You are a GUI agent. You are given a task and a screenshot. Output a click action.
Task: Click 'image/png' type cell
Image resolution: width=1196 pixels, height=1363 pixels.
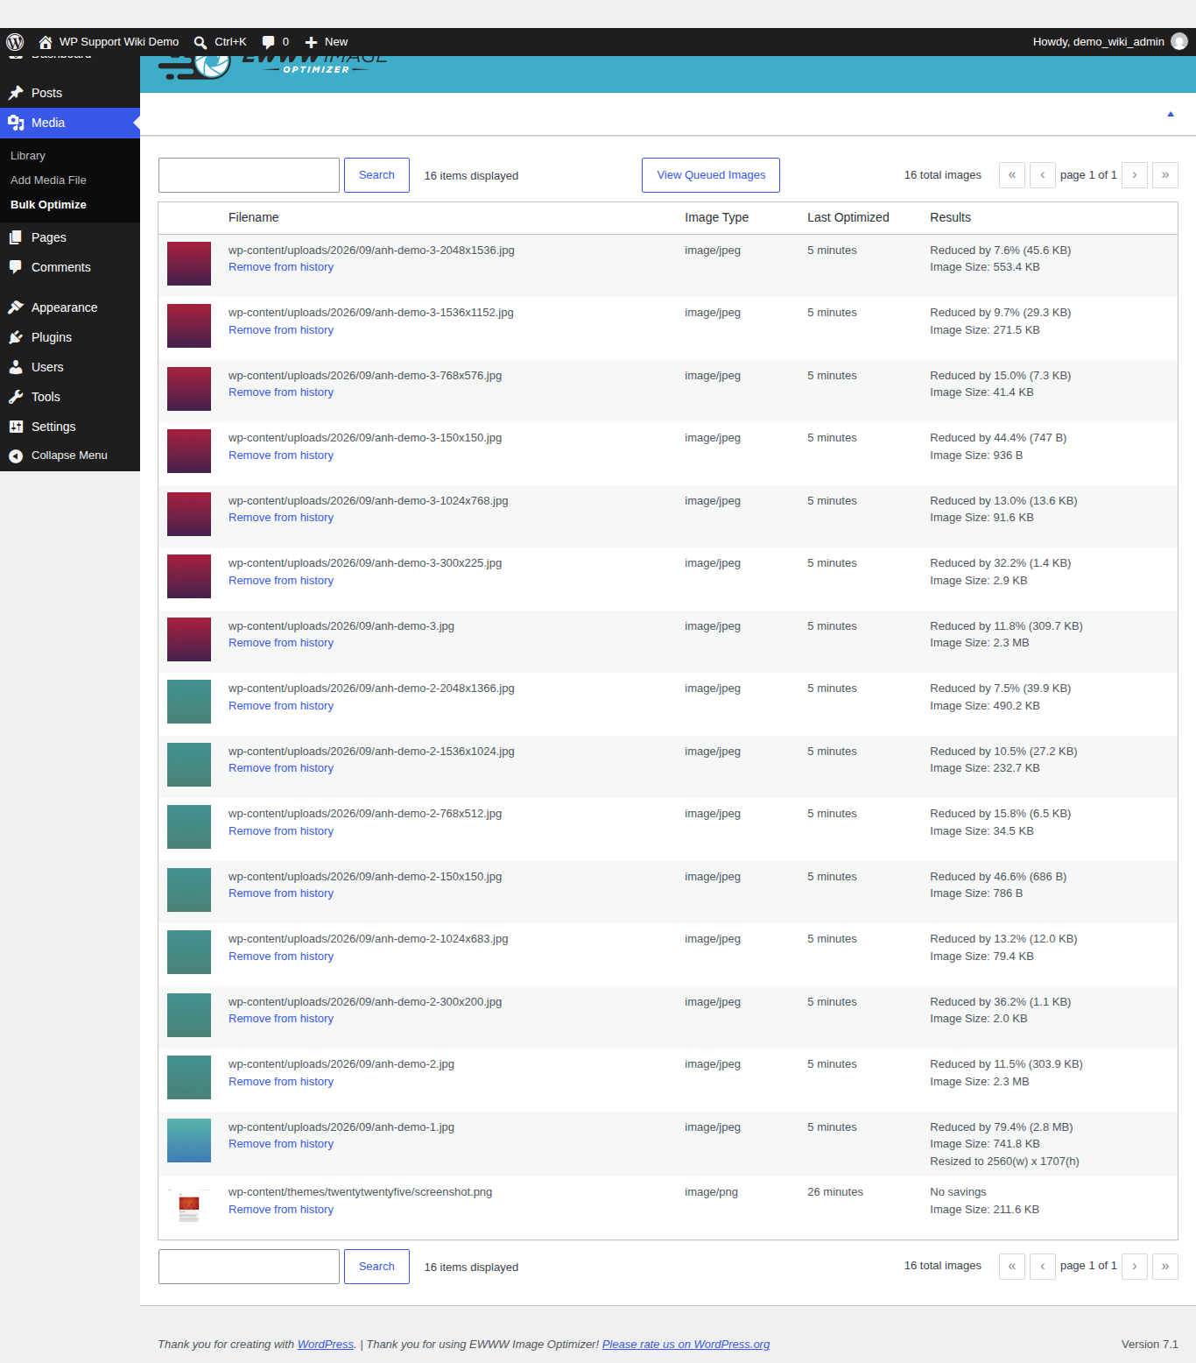point(711,1192)
